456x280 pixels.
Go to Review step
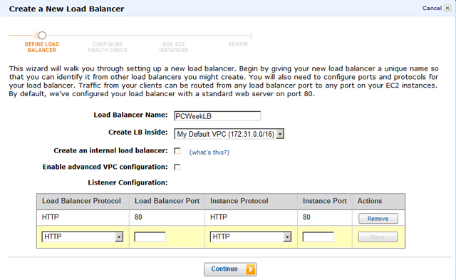pyautogui.click(x=238, y=44)
